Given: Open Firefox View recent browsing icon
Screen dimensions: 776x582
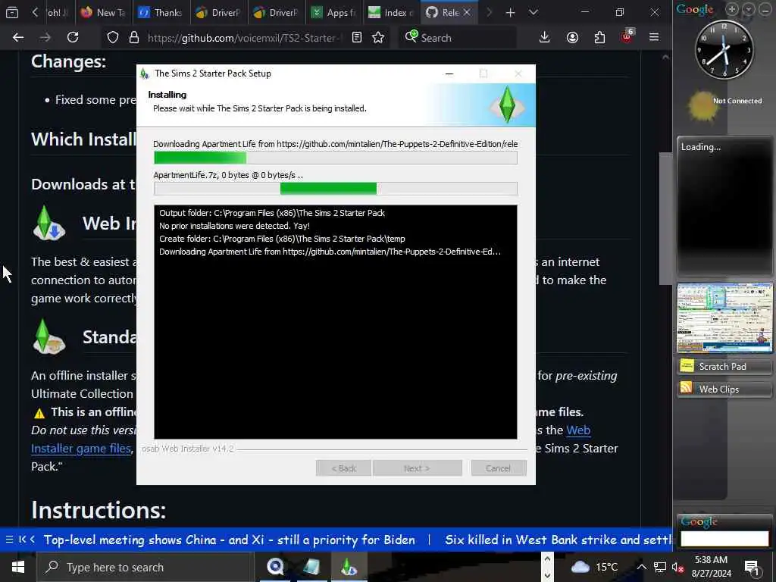Looking at the screenshot, I should tap(12, 12).
